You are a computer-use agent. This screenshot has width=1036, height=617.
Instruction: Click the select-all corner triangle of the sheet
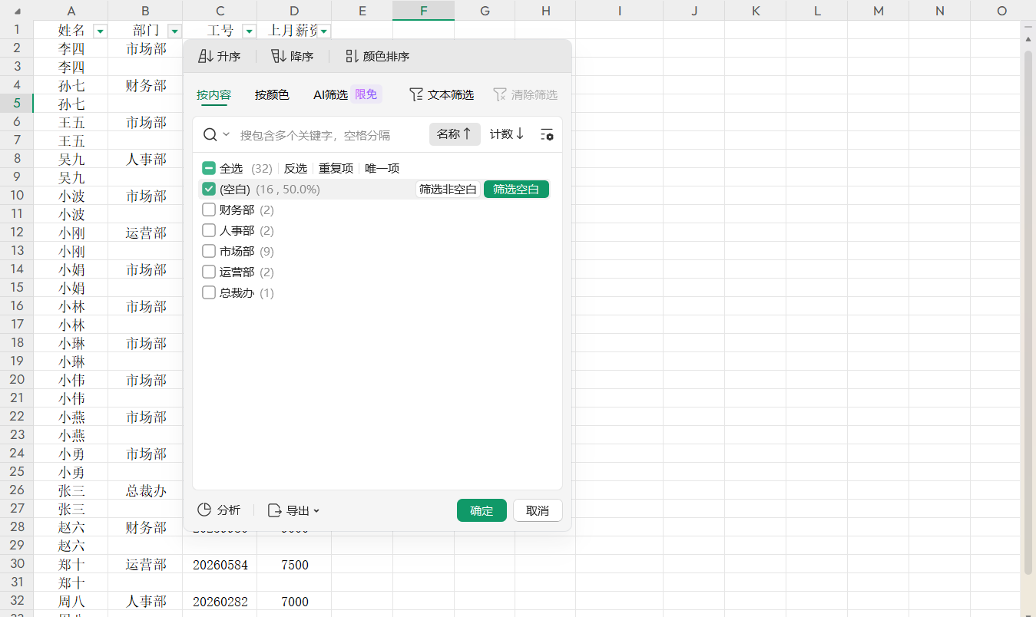17,11
